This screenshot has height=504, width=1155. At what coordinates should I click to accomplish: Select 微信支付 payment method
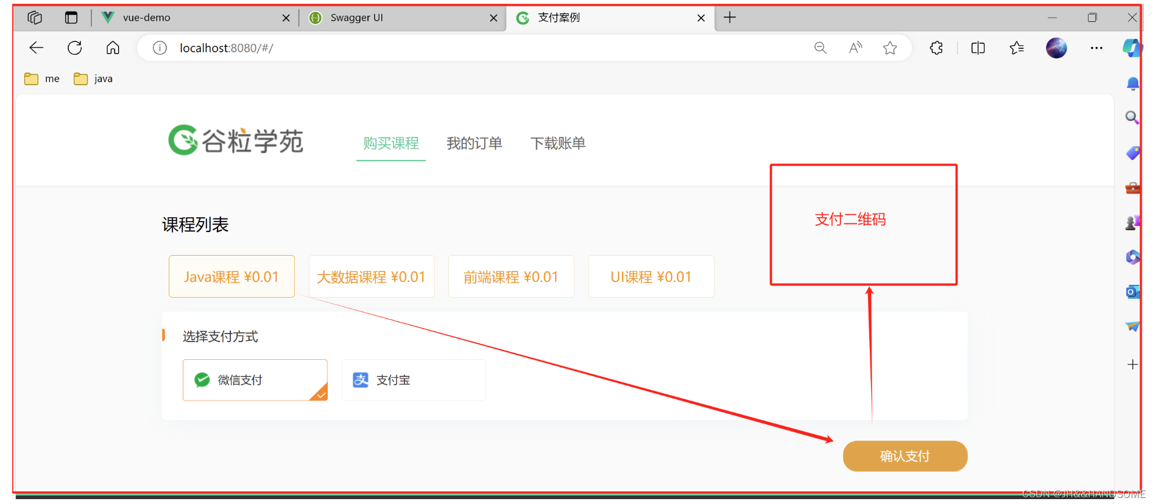255,380
